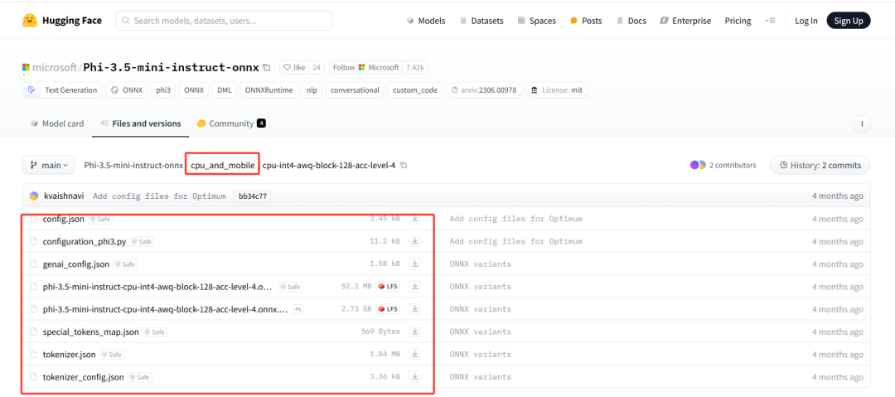Download the 52.2 MB onnx file
The image size is (895, 397).
415,286
